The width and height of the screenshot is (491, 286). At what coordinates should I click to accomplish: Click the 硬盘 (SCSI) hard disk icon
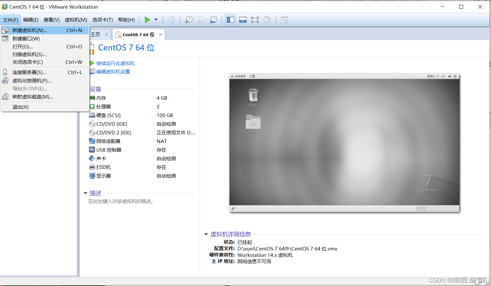click(92, 115)
